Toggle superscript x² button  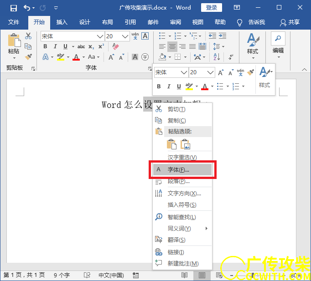[101, 46]
